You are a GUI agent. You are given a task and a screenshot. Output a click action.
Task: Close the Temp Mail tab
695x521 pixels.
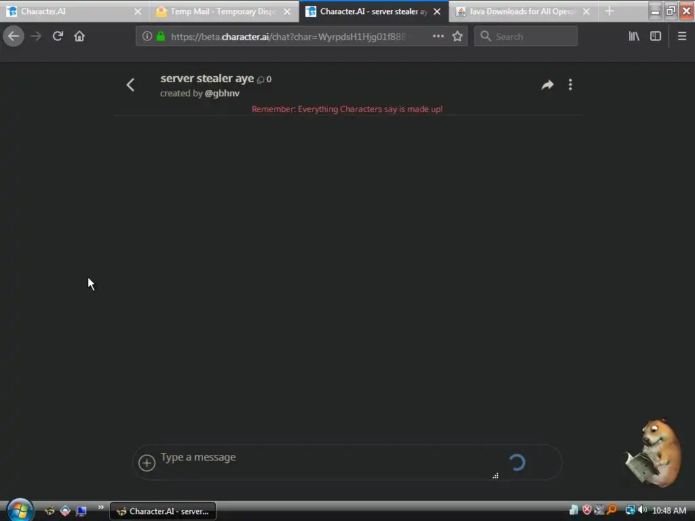287,12
